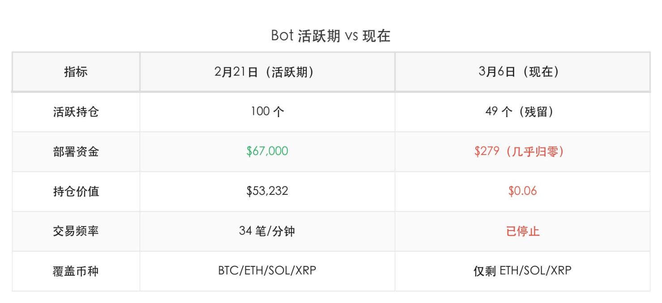Click the red $0.06 value
This screenshot has height=303, width=662.
point(522,191)
